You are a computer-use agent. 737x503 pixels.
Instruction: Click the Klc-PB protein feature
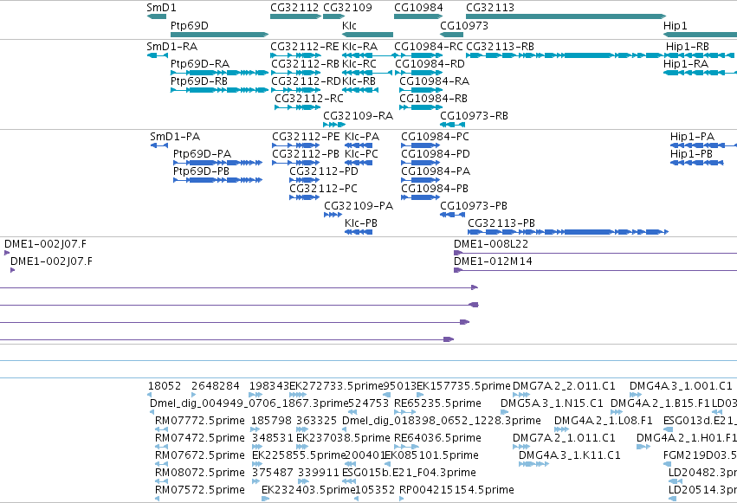[359, 232]
